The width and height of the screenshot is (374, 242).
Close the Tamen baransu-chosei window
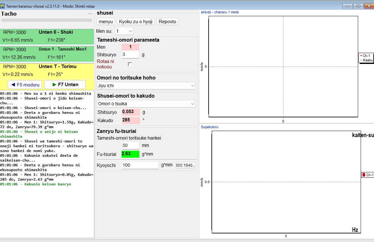click(369, 6)
